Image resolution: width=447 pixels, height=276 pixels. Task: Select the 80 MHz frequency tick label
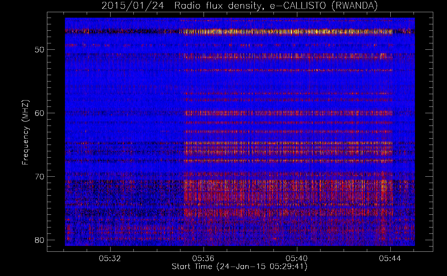click(40, 240)
